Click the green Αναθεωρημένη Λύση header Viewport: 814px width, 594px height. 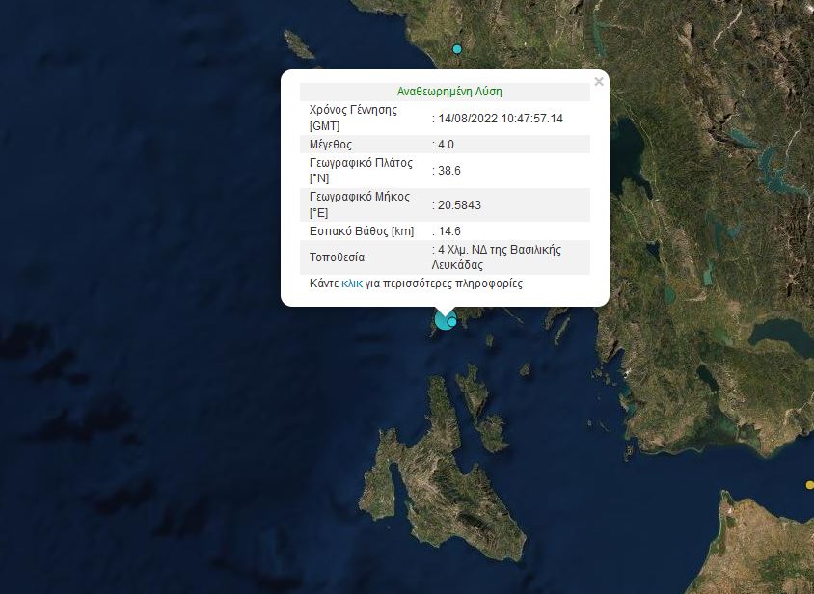coord(449,92)
